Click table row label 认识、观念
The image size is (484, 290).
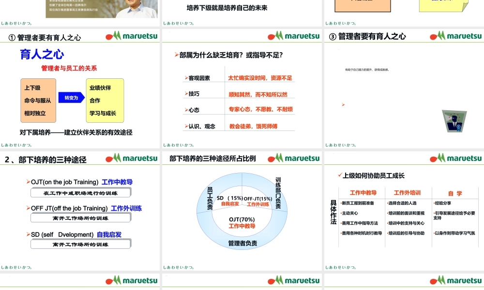click(202, 126)
